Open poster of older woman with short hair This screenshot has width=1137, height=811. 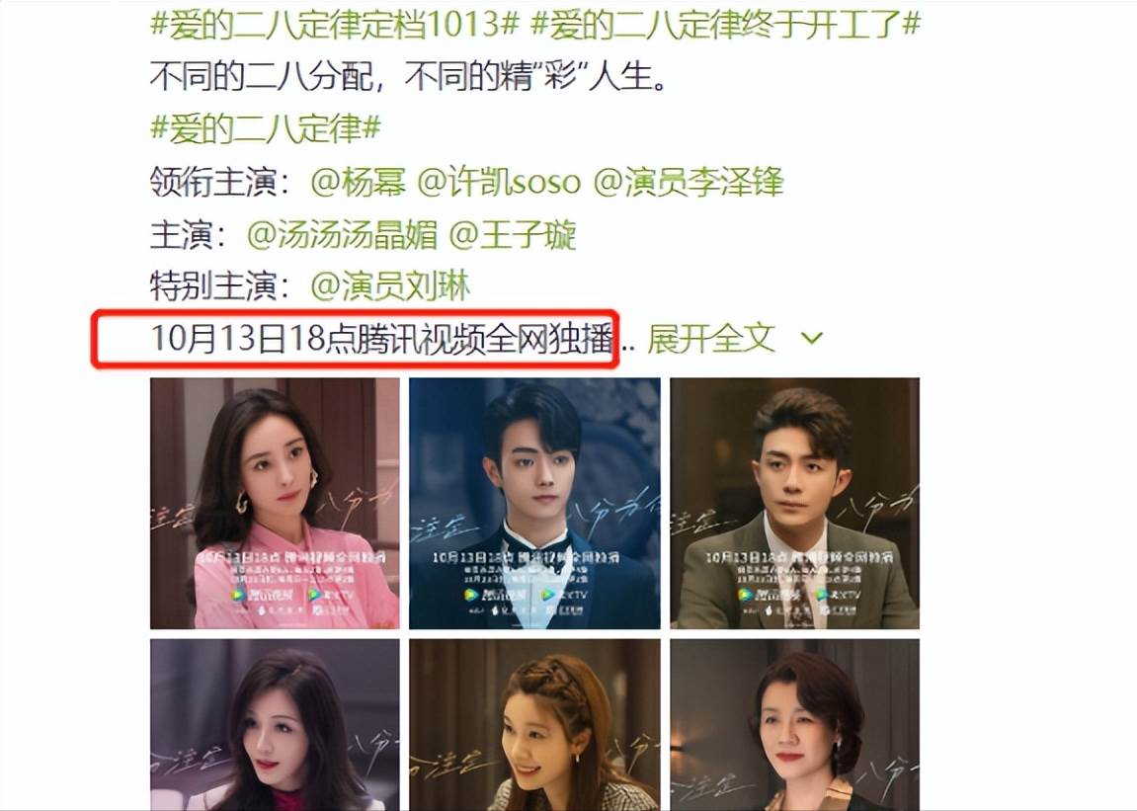795,725
